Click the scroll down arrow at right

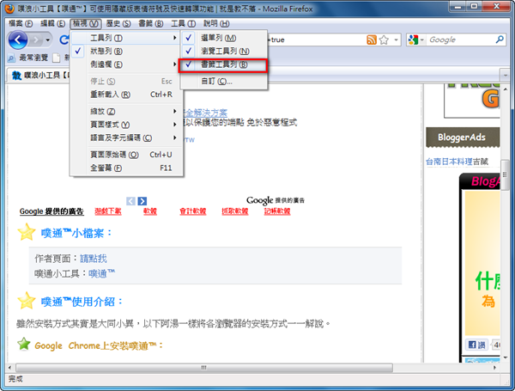tap(506, 357)
